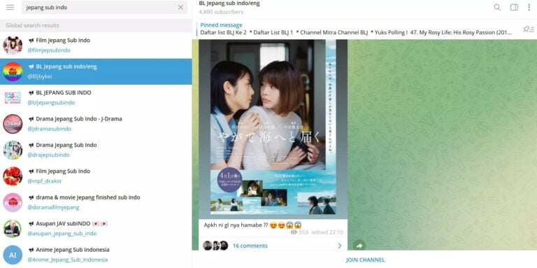Viewport: 537px width, 268px height.
Task: Click avatar of @drajepsubindo channel
Action: 13,150
